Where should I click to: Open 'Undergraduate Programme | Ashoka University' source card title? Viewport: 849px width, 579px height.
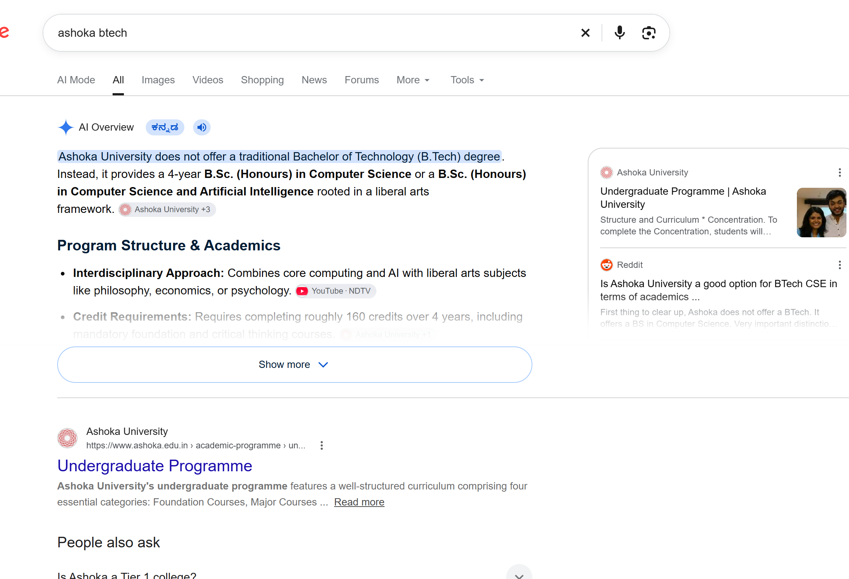point(683,198)
